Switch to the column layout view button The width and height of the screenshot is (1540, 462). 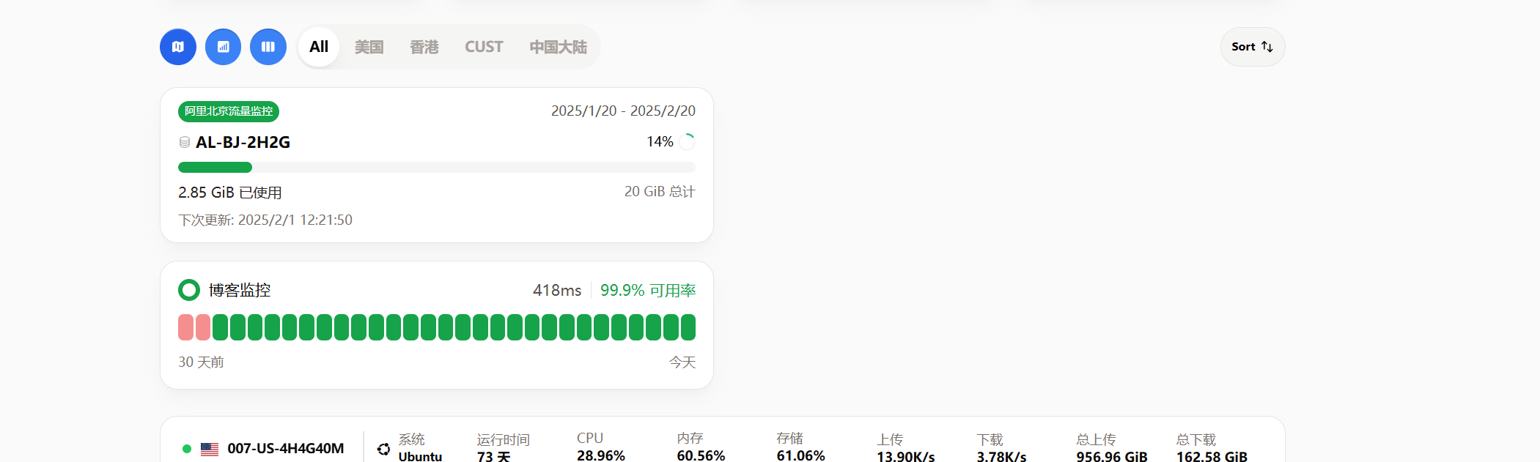[x=268, y=47]
